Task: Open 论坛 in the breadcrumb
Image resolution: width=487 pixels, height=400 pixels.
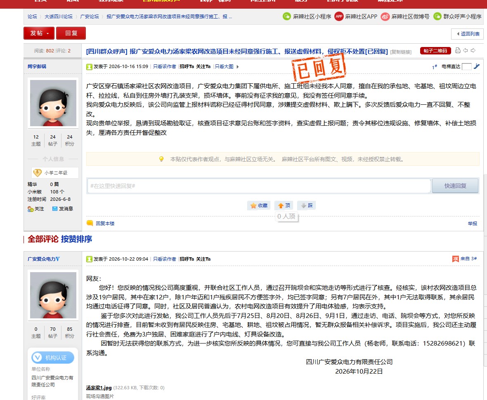Action: pos(32,16)
